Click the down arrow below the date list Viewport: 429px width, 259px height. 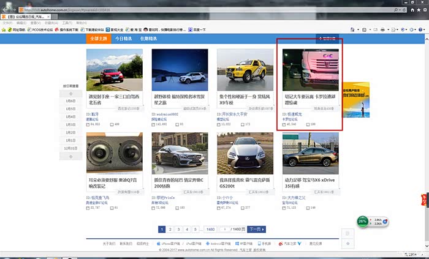[70, 156]
